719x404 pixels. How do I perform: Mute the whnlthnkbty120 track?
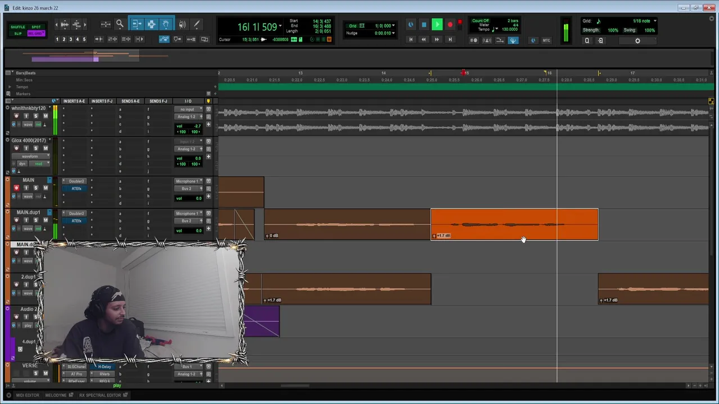click(x=45, y=116)
